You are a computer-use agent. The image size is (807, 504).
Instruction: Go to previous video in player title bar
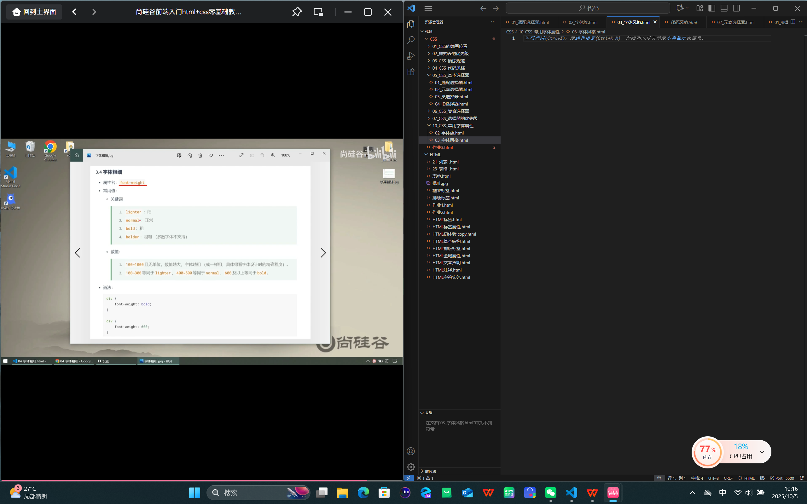pos(74,12)
